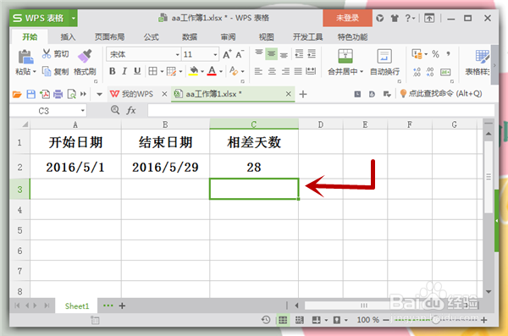Open print preview
Image resolution: width=508 pixels, height=336 pixels.
(72, 94)
